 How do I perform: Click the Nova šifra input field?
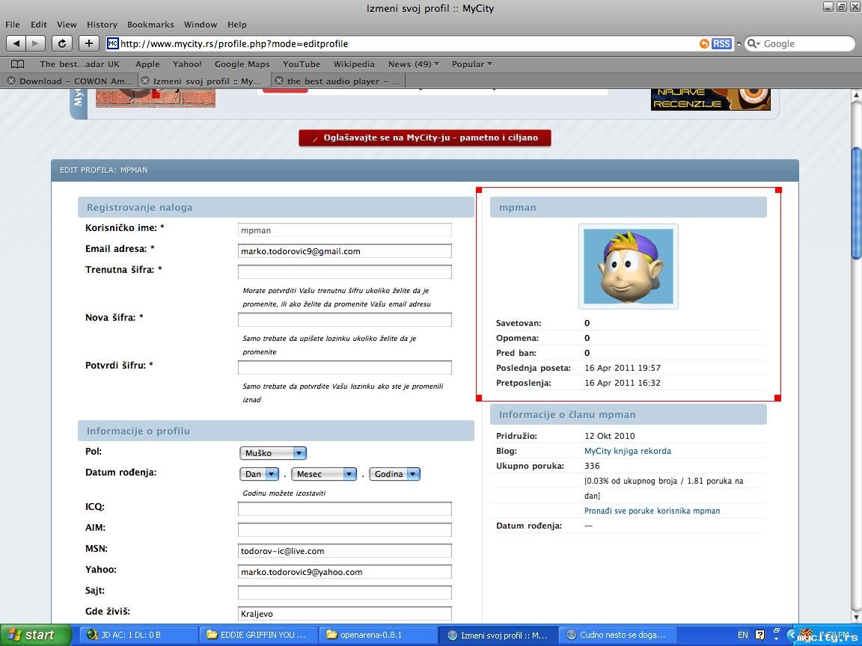coord(345,320)
